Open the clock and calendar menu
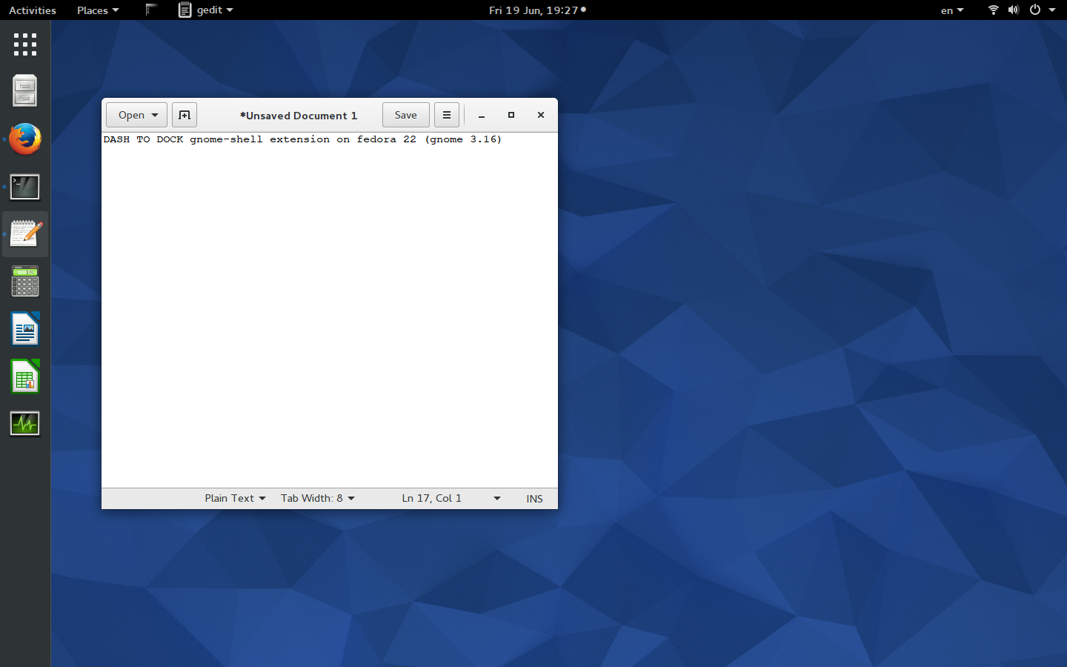This screenshot has width=1067, height=667. point(537,10)
